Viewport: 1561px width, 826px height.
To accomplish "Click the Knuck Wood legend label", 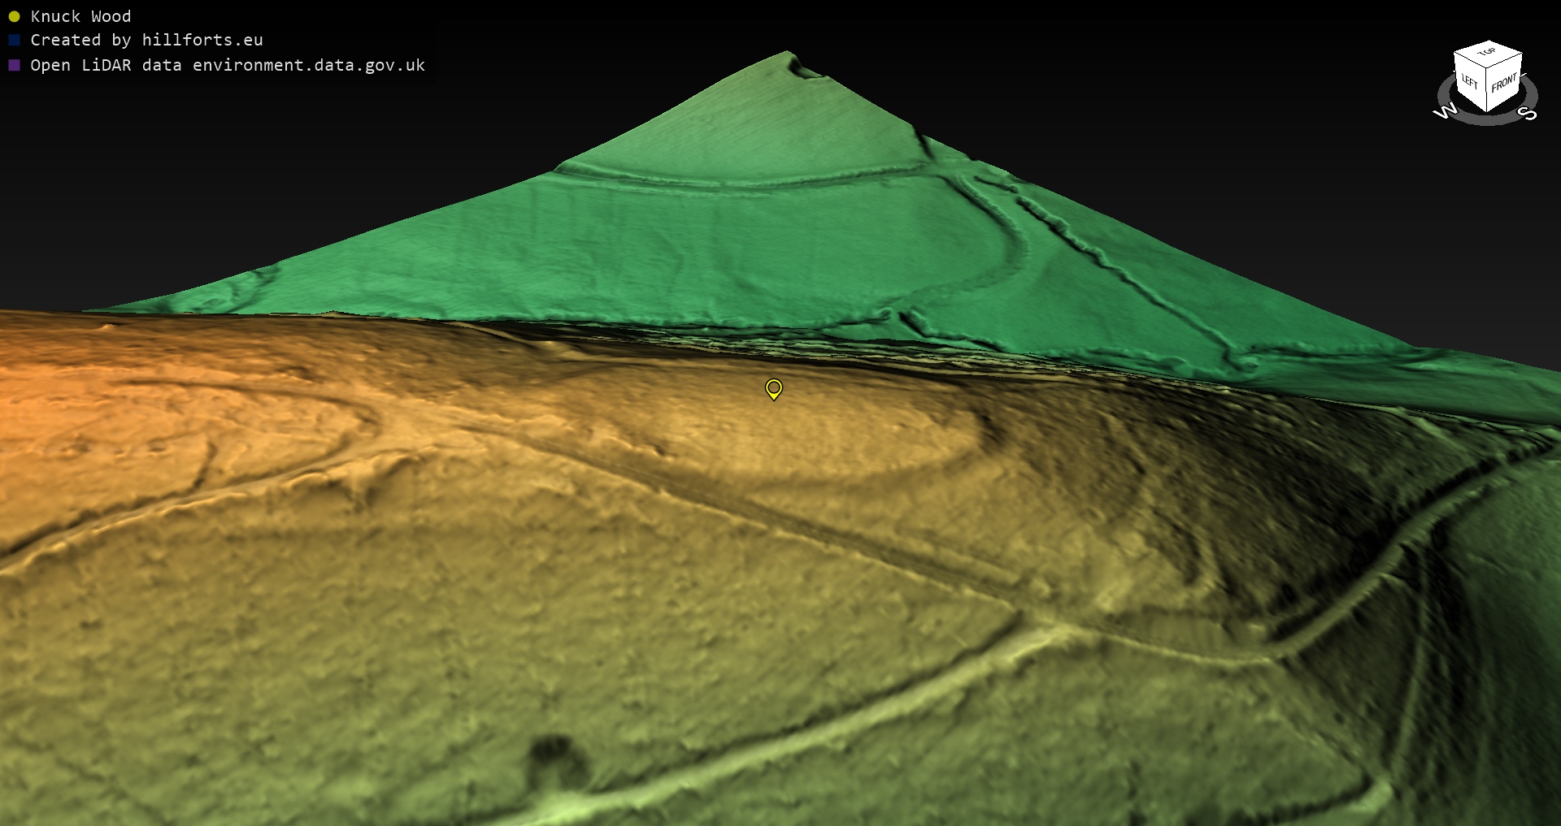I will [80, 16].
